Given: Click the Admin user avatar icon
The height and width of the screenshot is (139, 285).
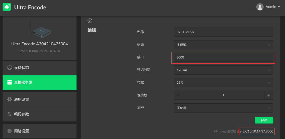Looking at the screenshot, I should (x=260, y=7).
